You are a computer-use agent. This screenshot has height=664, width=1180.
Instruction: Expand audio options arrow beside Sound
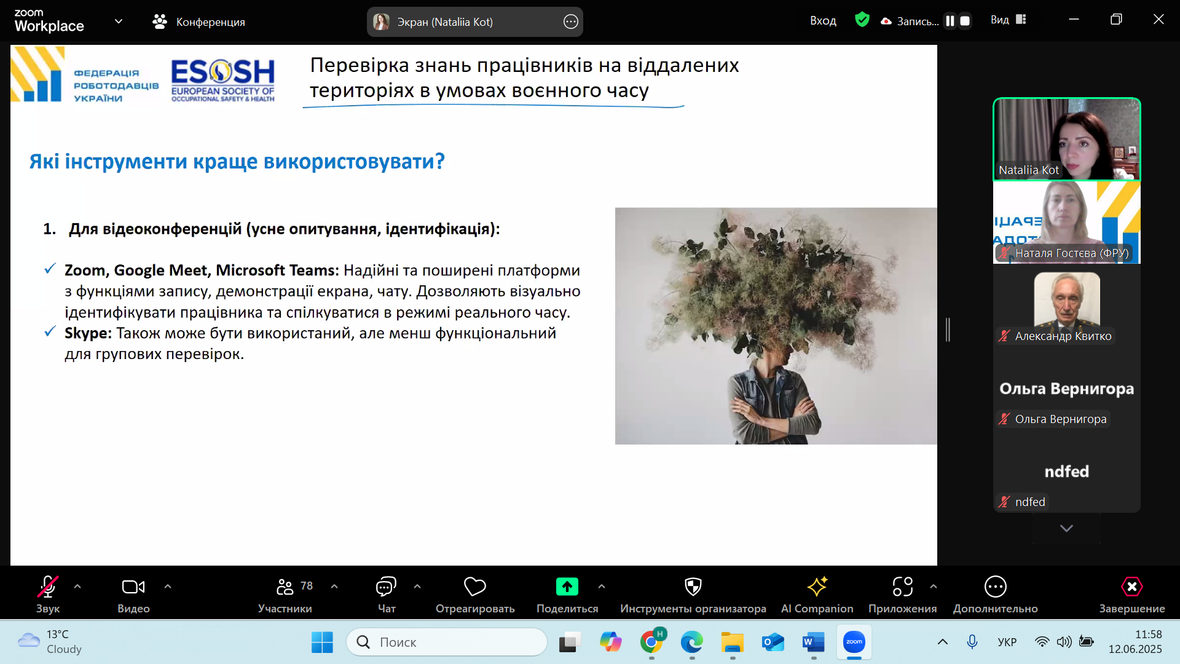tap(77, 587)
